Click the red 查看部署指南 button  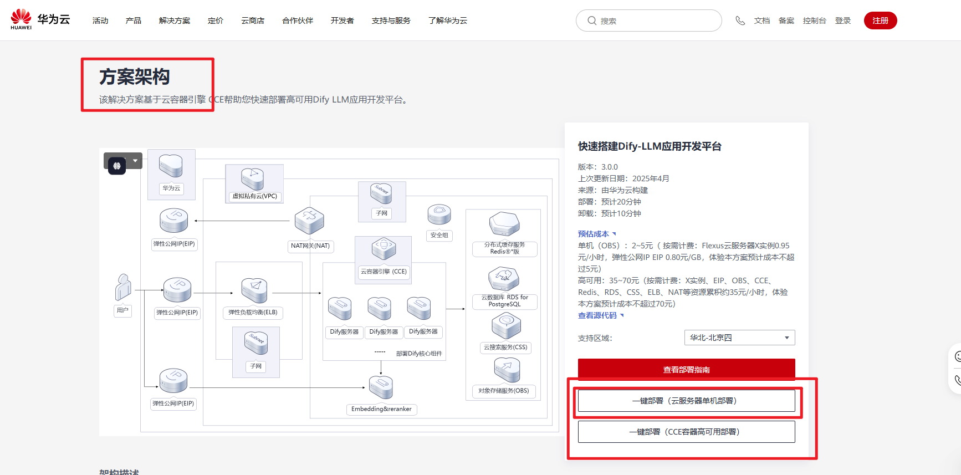(x=687, y=370)
